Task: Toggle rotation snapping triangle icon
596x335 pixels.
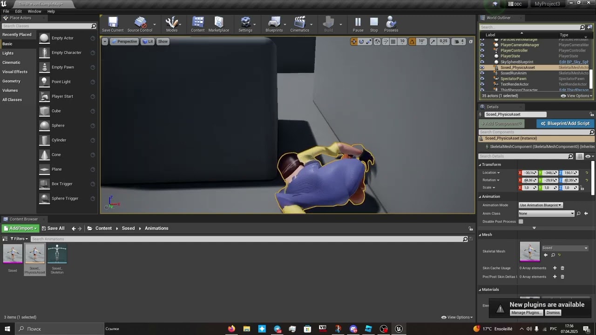Action: tap(412, 41)
